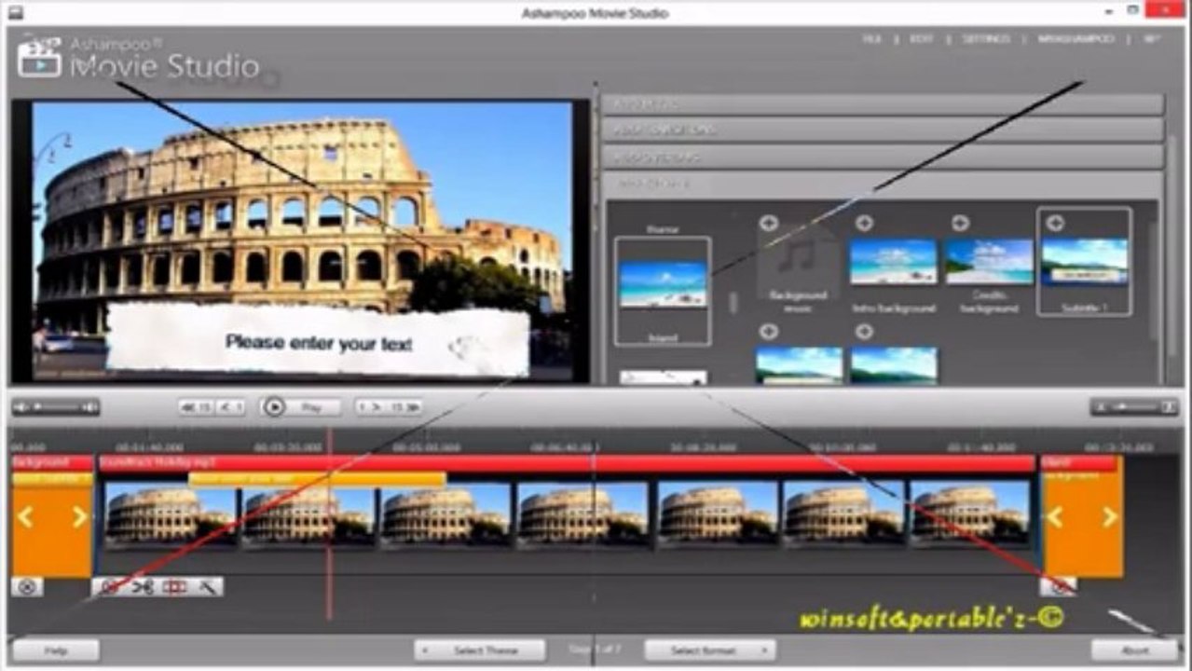Collapse the open themes panel header
This screenshot has height=671, width=1192.
(x=883, y=184)
